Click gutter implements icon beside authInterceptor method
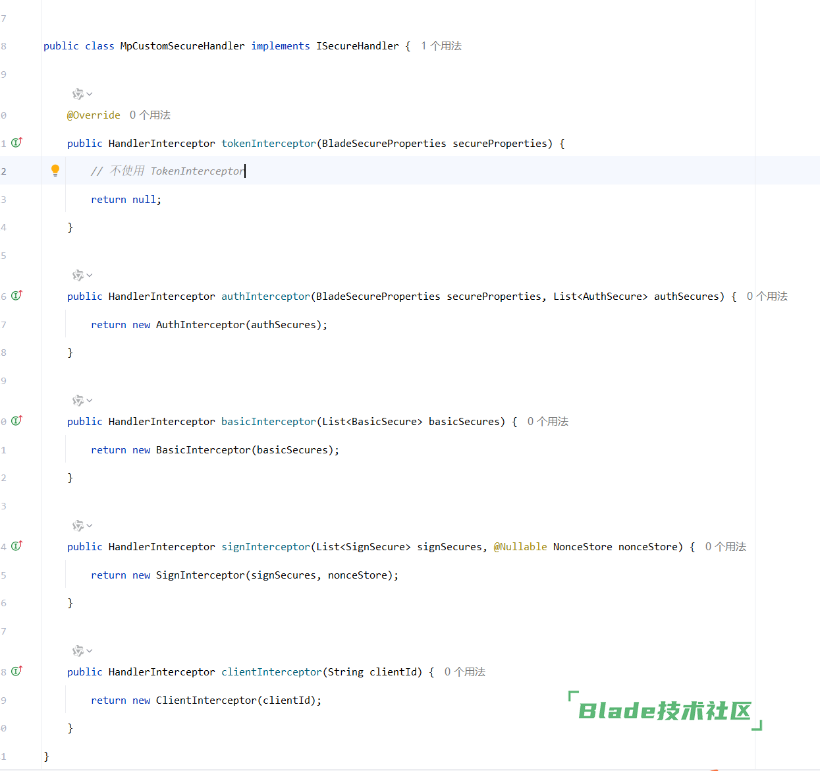The image size is (820, 771). 17,295
